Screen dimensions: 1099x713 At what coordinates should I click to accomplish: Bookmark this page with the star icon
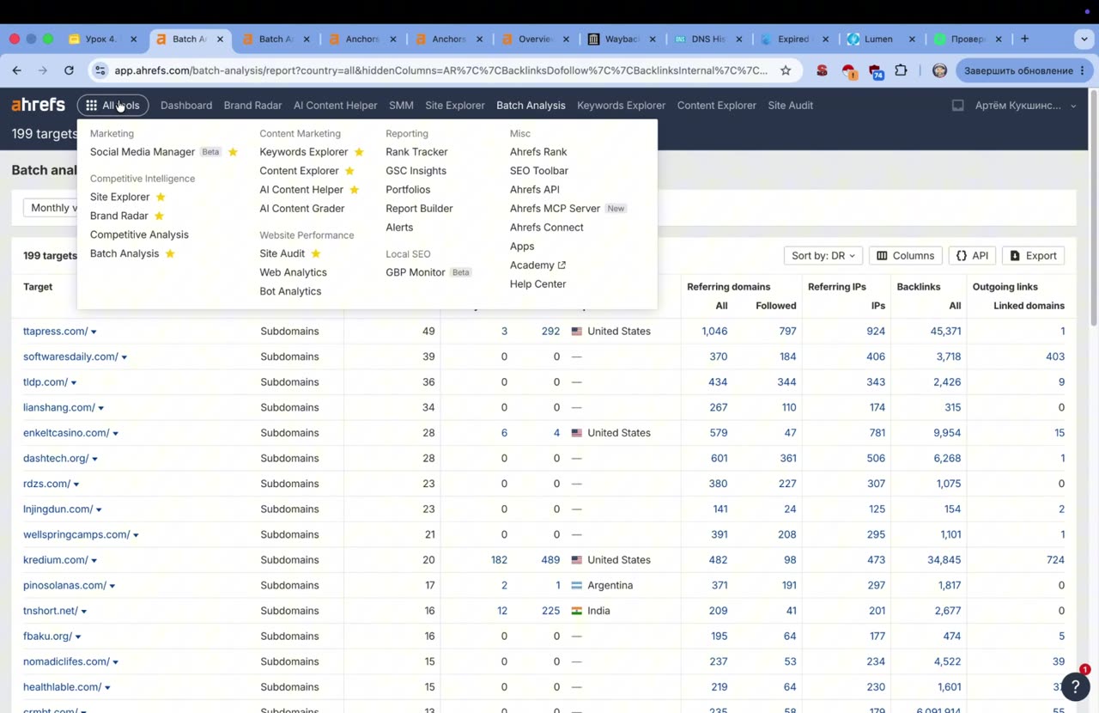(786, 70)
